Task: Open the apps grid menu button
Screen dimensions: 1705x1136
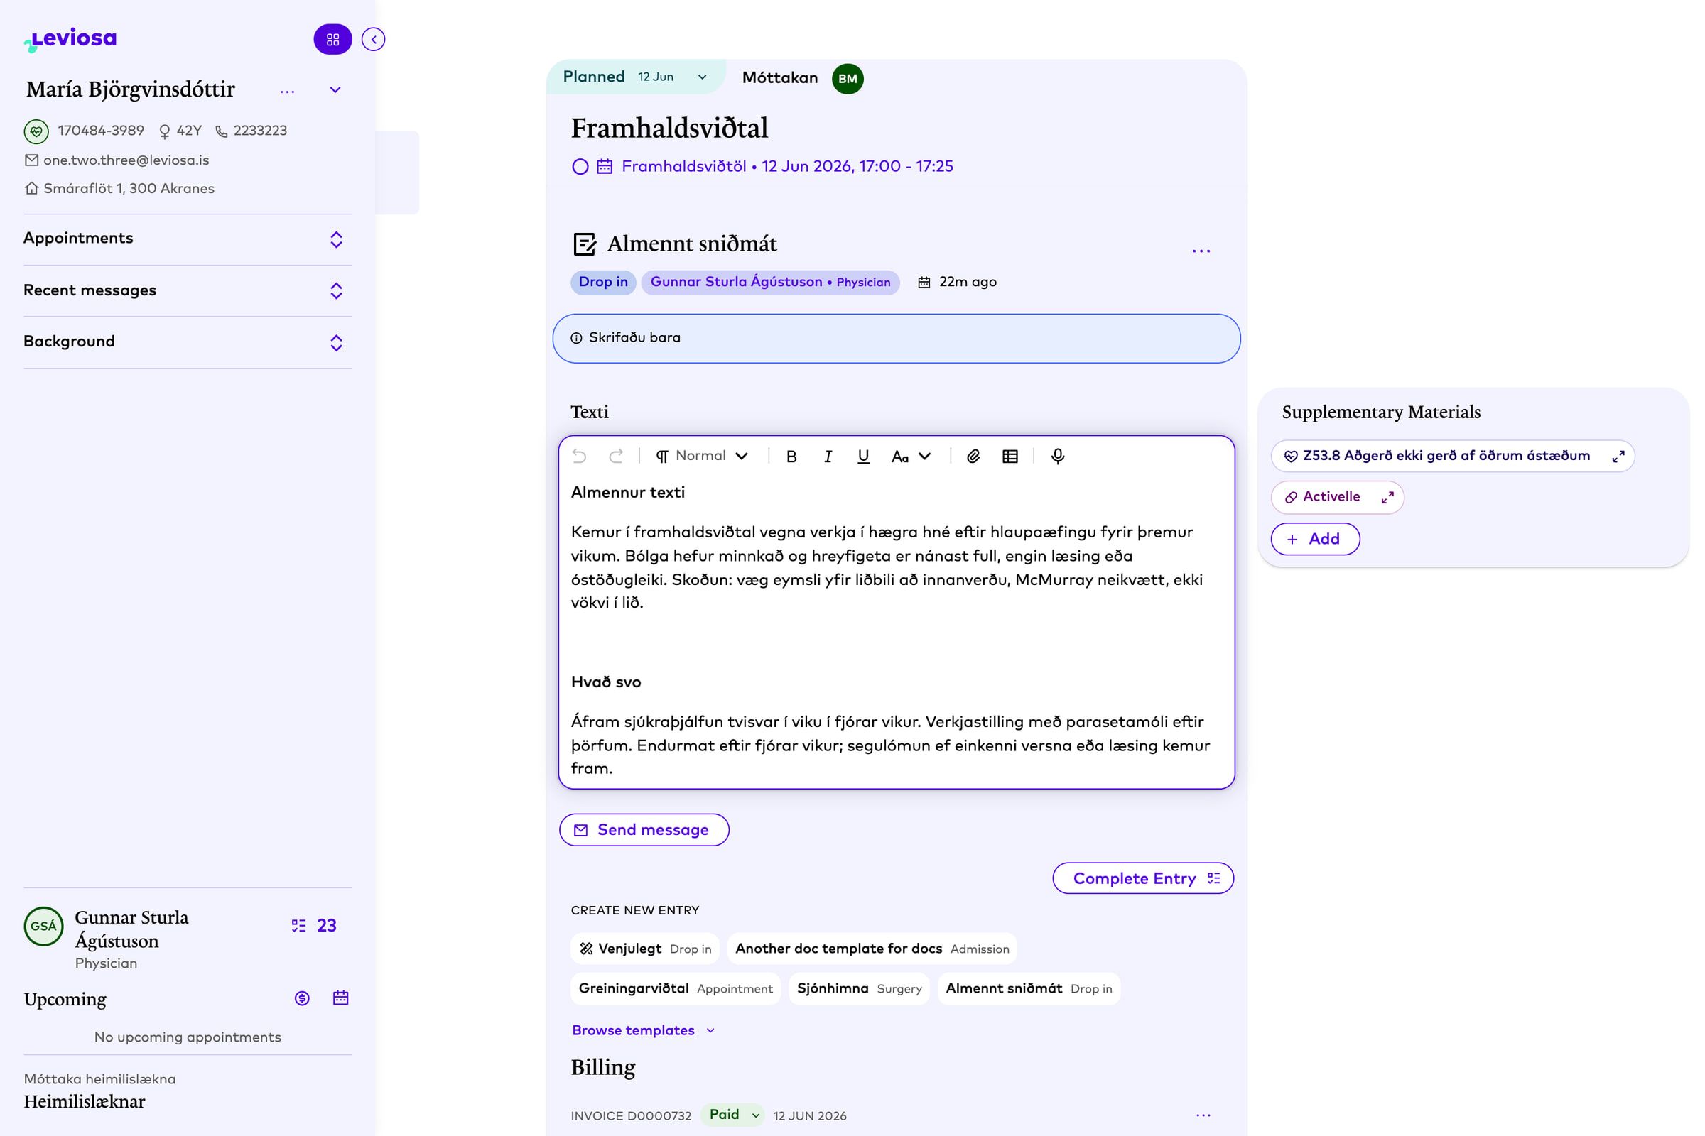Action: [332, 39]
